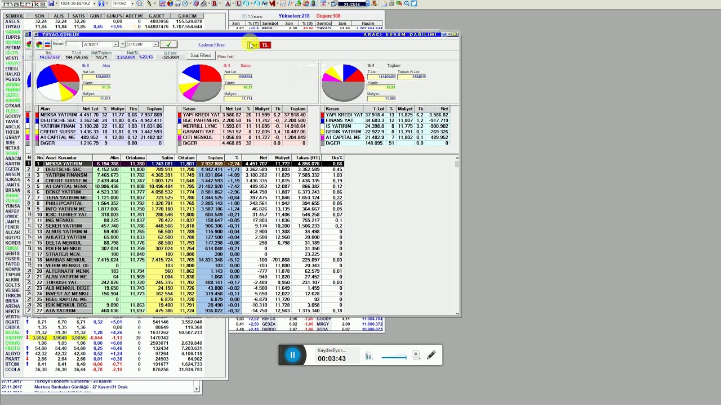Click the SEMBOL column header in watchlist
The width and height of the screenshot is (721, 405).
14,16
